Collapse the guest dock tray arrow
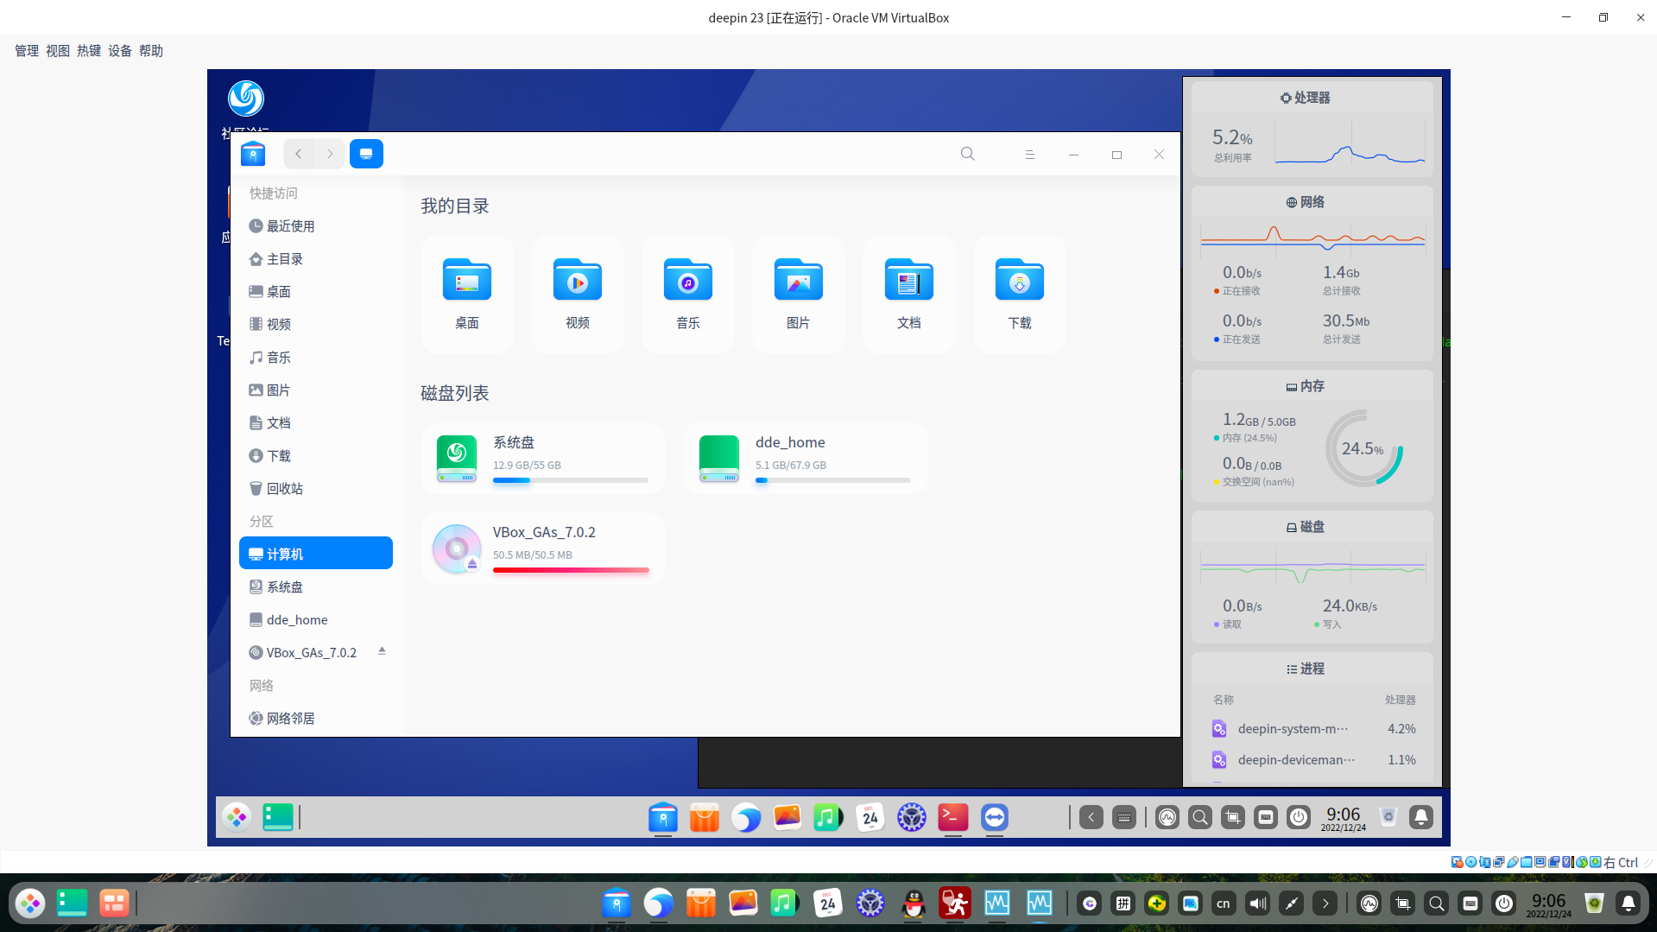The width and height of the screenshot is (1657, 932). pyautogui.click(x=1091, y=817)
